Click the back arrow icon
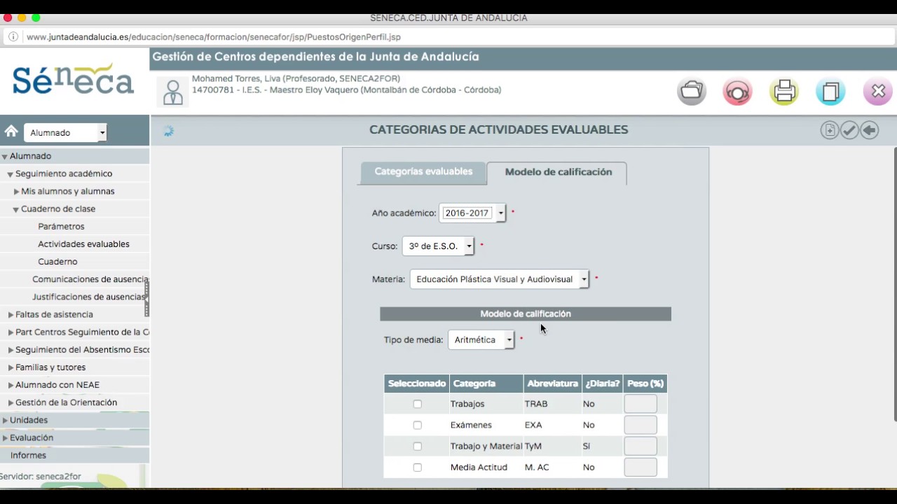Image resolution: width=897 pixels, height=504 pixels. [x=870, y=130]
